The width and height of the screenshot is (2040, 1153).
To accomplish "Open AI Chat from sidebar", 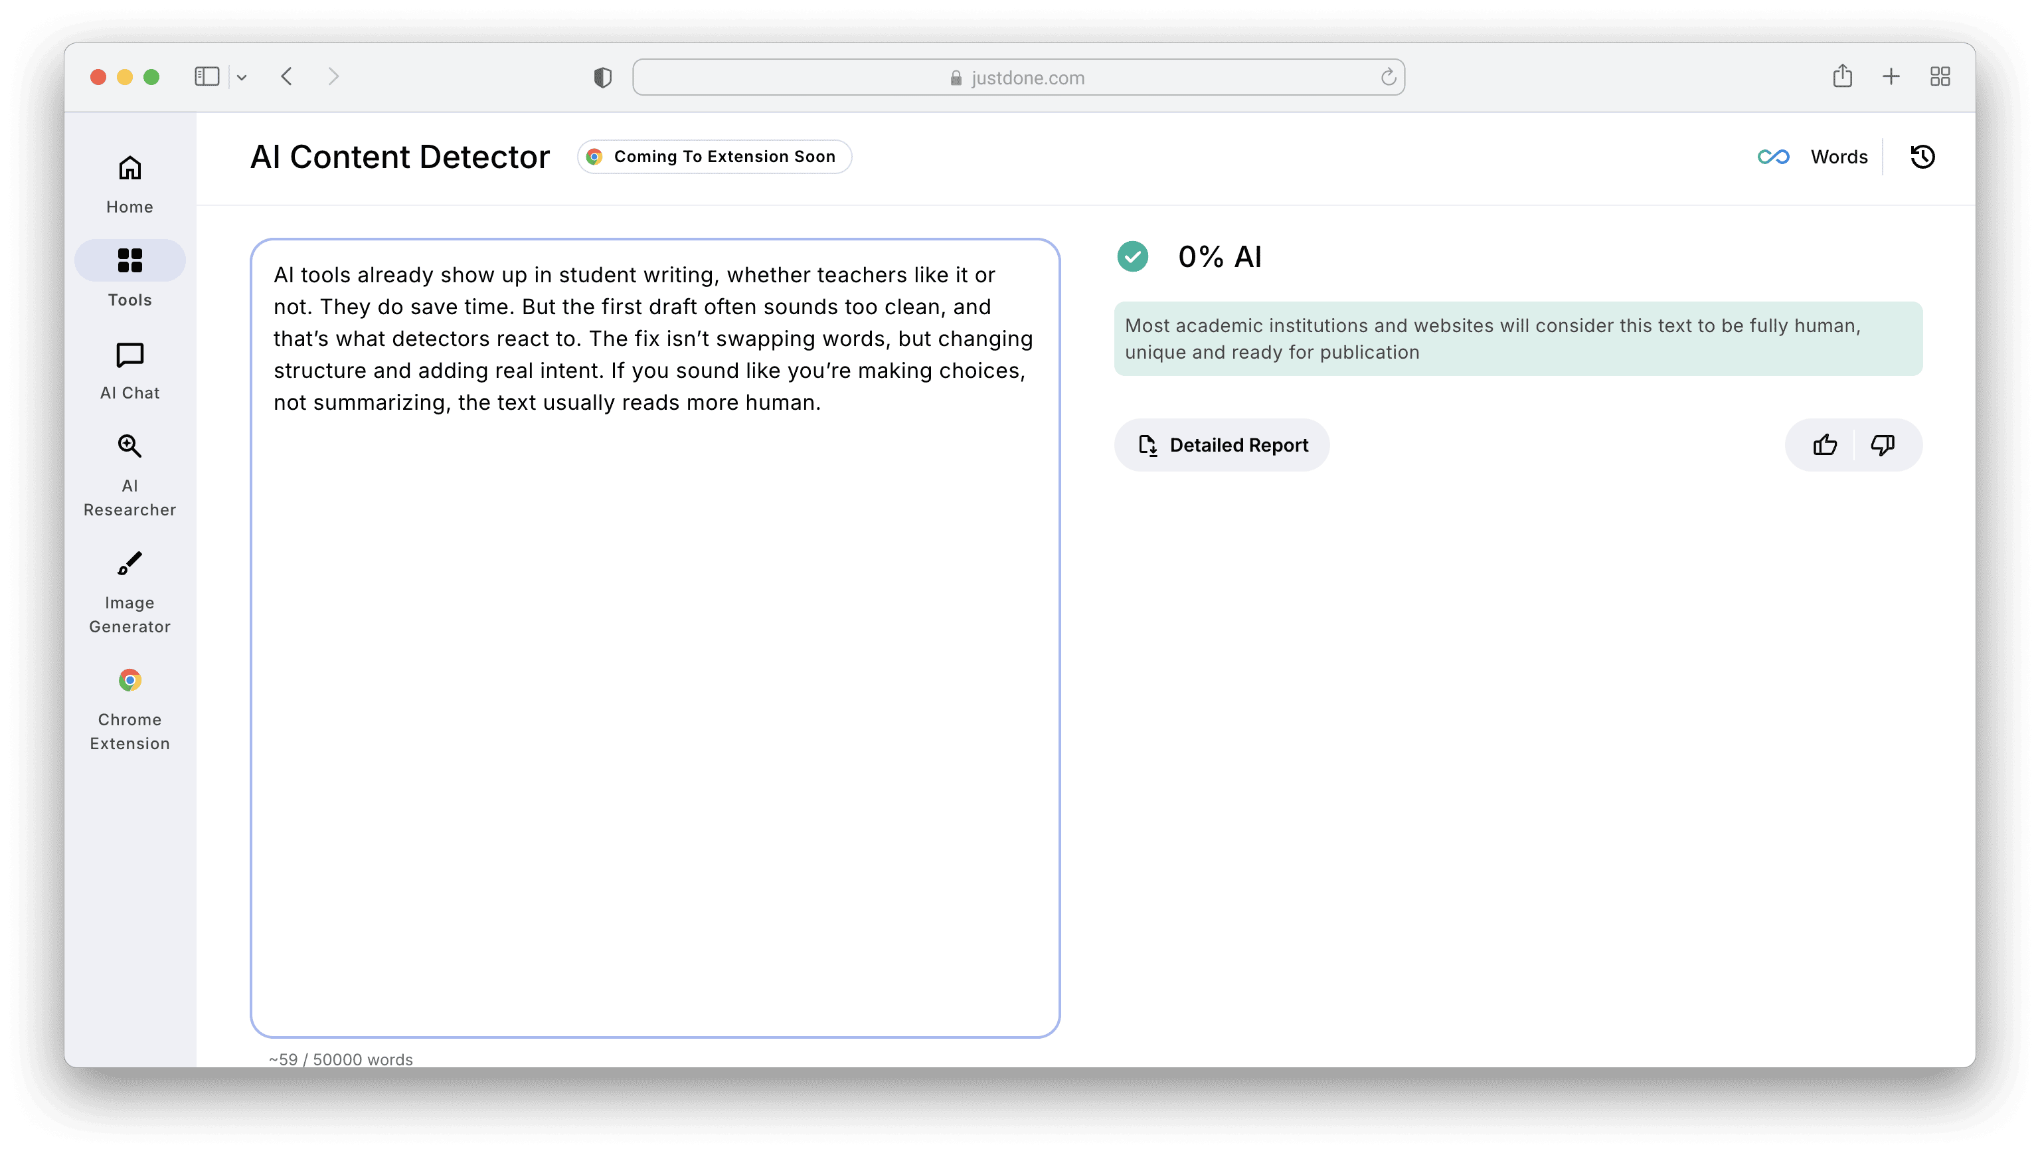I will click(130, 371).
